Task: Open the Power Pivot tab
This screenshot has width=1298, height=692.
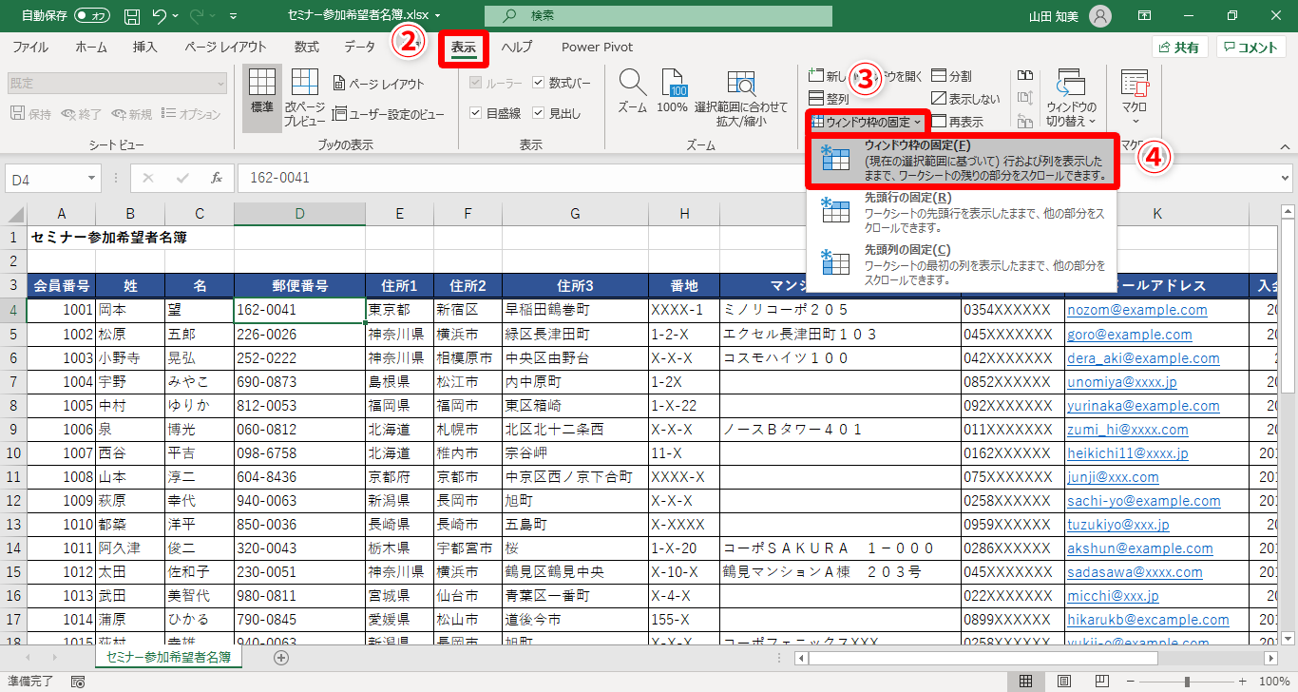Action: point(597,47)
